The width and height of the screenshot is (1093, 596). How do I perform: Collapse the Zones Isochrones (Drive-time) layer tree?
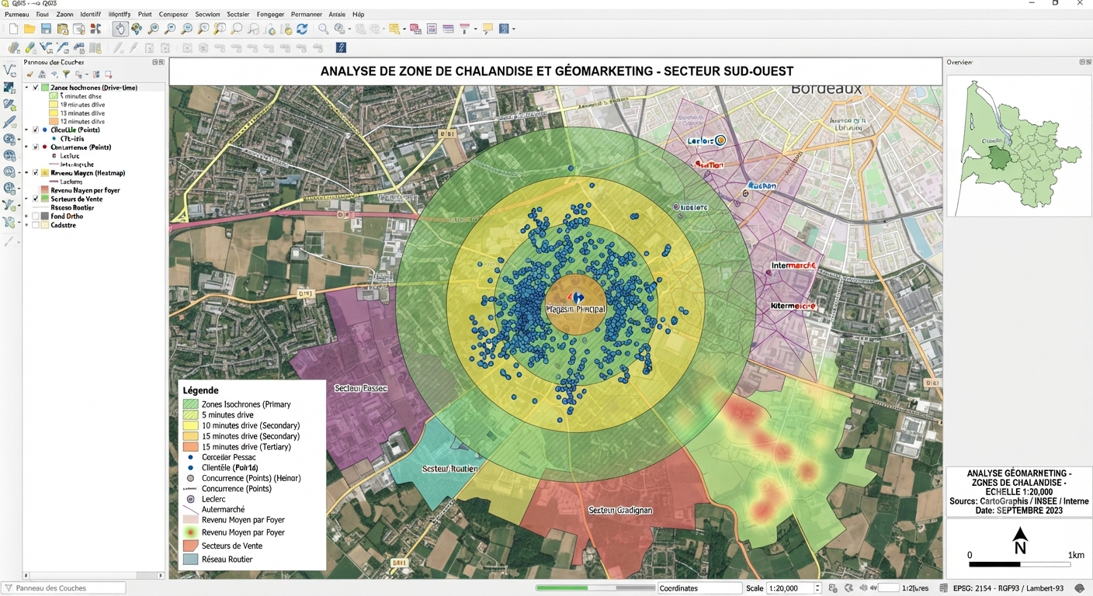26,88
